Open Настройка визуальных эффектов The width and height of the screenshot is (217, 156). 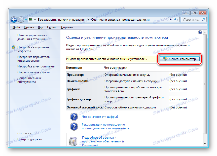(x=33, y=49)
